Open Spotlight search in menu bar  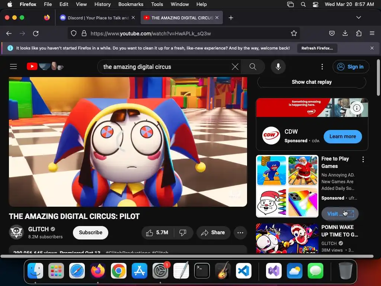pos(303,4)
